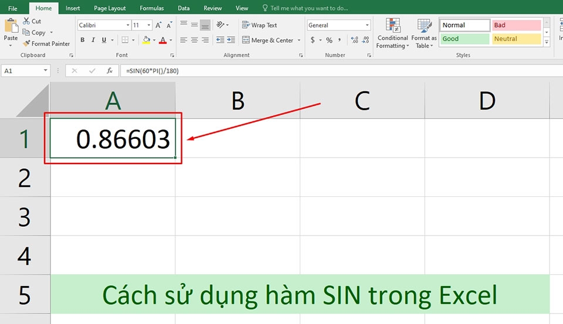This screenshot has width=563, height=324.
Task: Set Middle Align for cell
Action: [194, 25]
